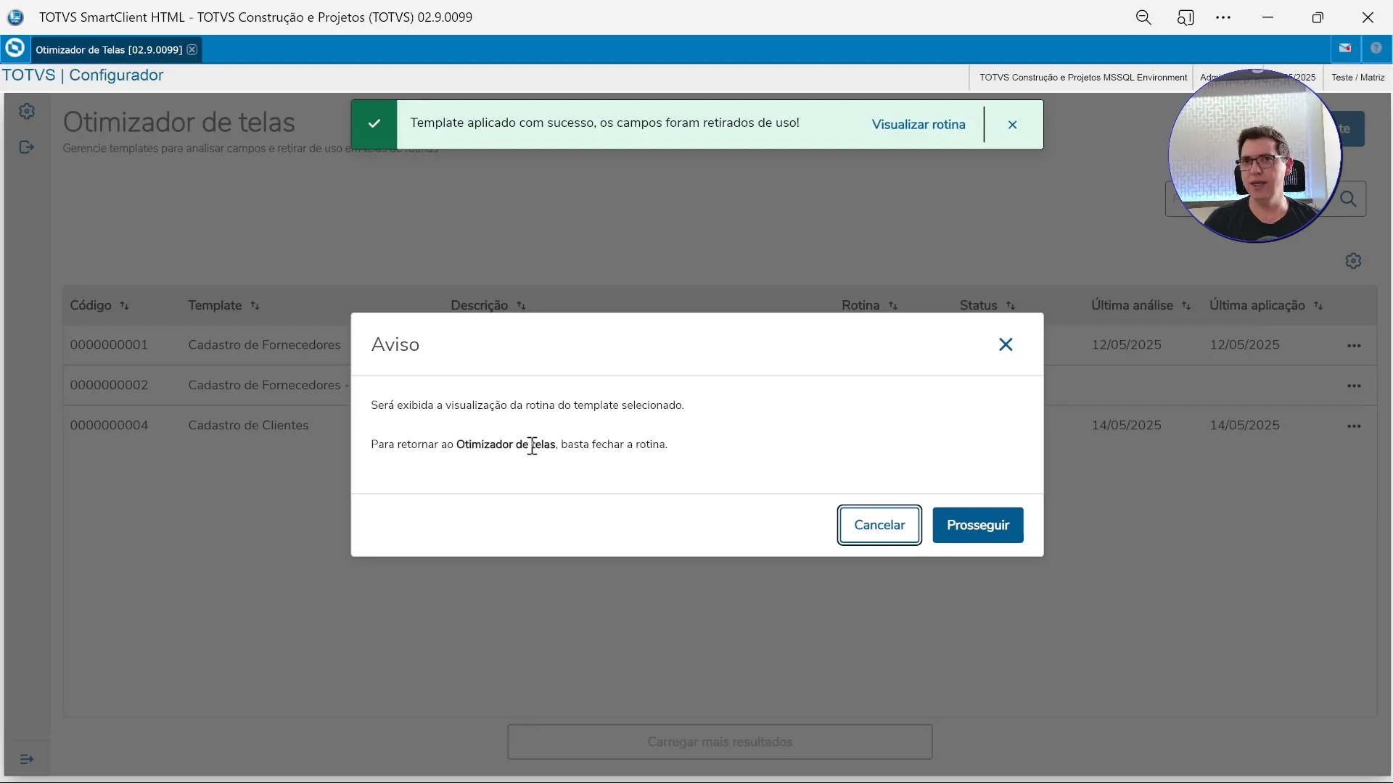Select the Otimizador de Telas tab

(109, 49)
